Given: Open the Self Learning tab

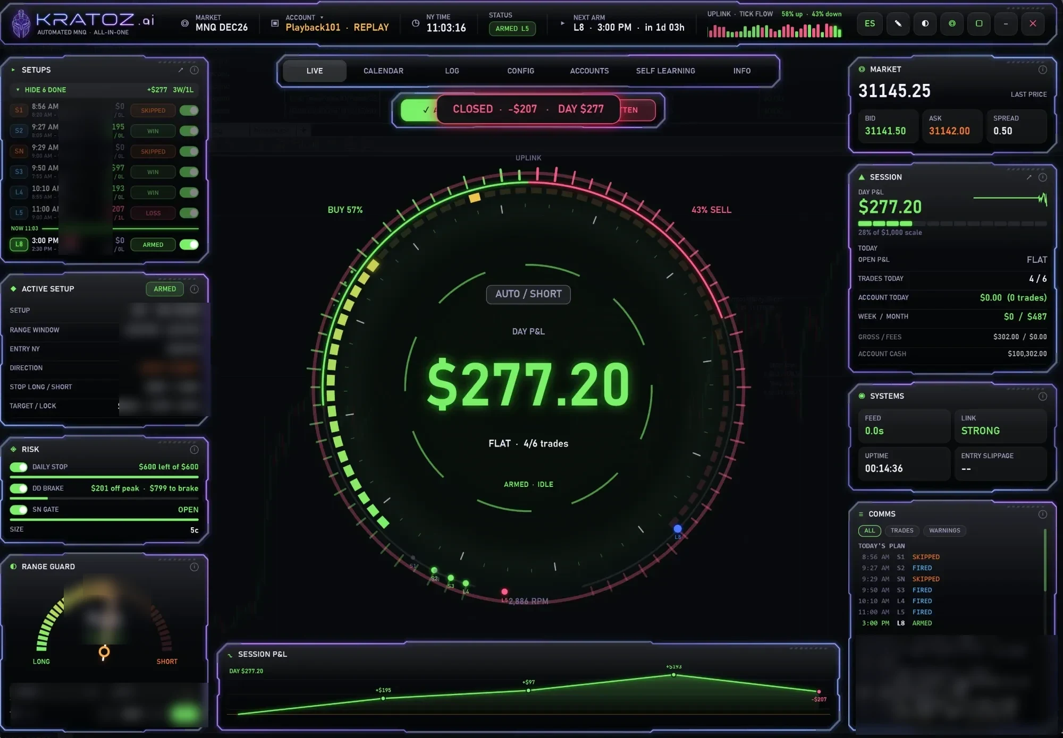Looking at the screenshot, I should [x=665, y=71].
